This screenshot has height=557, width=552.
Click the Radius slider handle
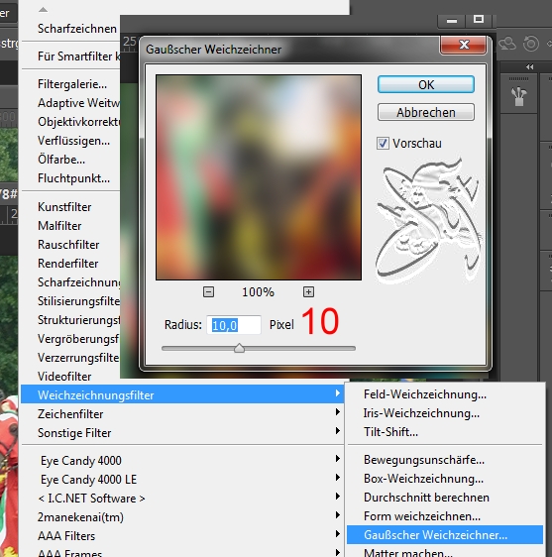pyautogui.click(x=240, y=348)
